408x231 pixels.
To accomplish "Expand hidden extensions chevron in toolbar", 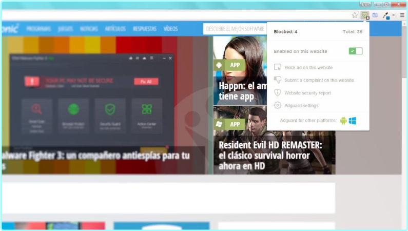I will (394, 15).
